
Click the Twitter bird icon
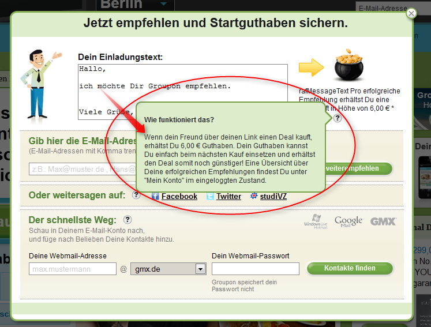click(210, 196)
